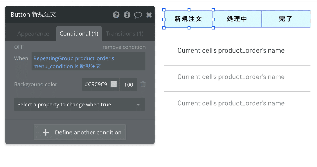Select first 'Current cell's product_order's name' text
317x167 pixels.
231,50
